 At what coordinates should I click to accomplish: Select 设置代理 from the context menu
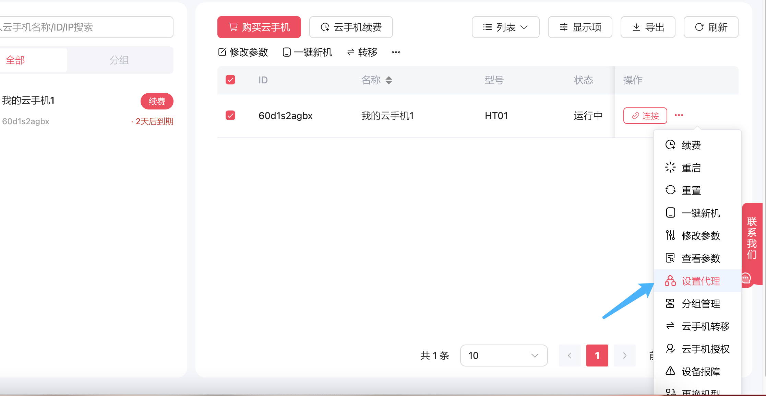click(700, 281)
